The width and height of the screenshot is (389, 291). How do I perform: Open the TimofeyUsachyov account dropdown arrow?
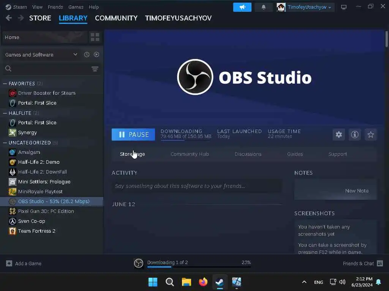tap(330, 8)
